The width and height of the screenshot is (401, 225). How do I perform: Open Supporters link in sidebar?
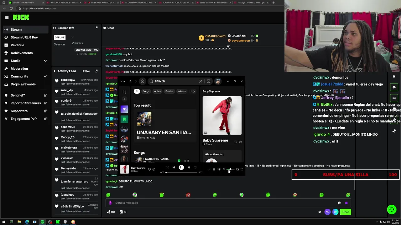(19, 111)
